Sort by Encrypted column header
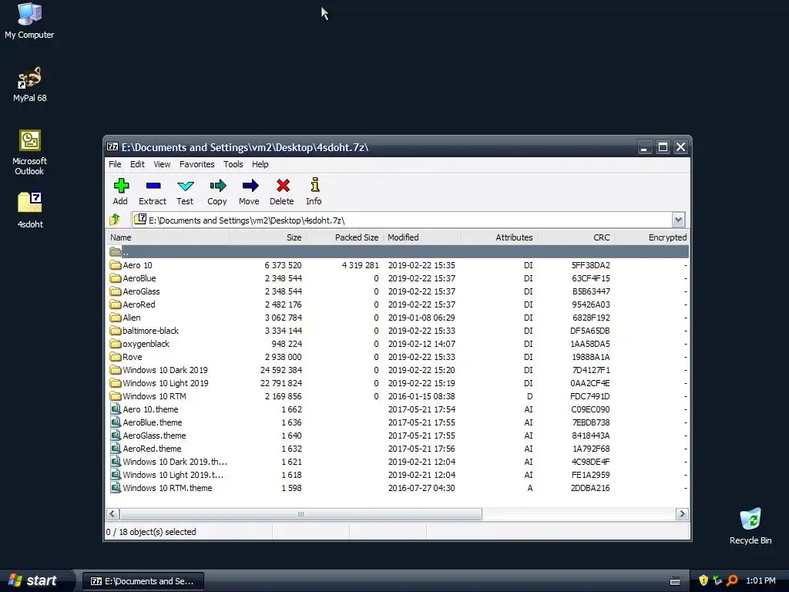Screen dimensions: 789x592 pyautogui.click(x=652, y=237)
